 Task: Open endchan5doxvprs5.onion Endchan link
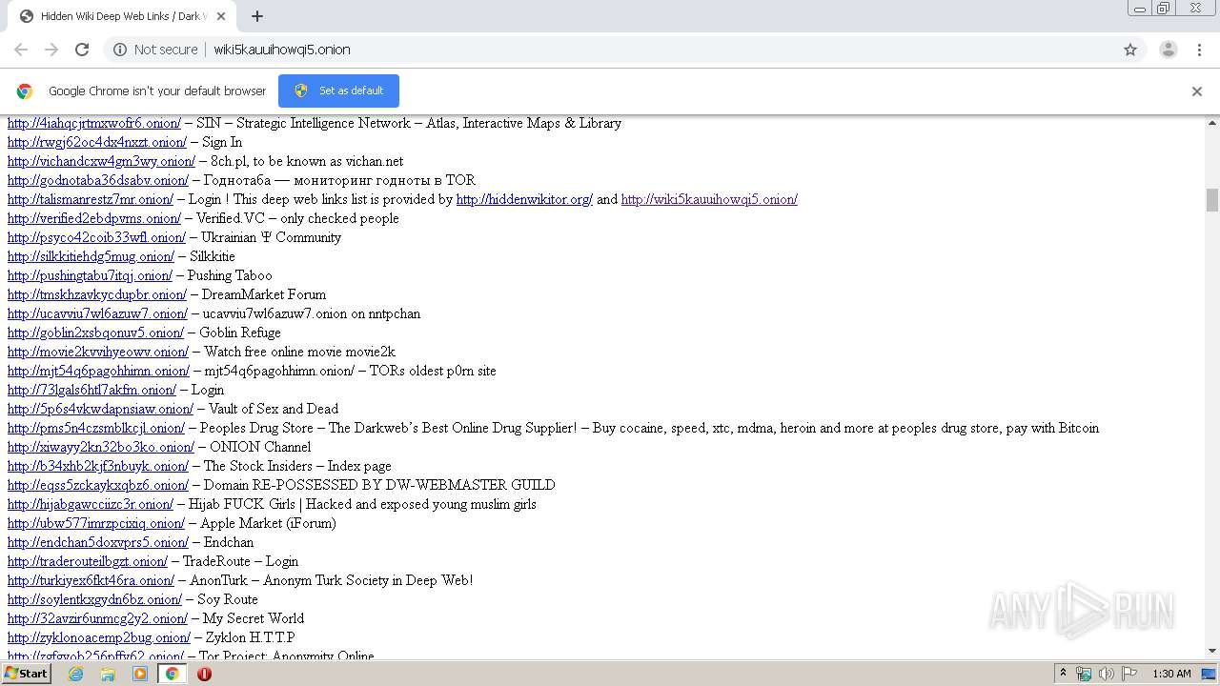(x=98, y=542)
